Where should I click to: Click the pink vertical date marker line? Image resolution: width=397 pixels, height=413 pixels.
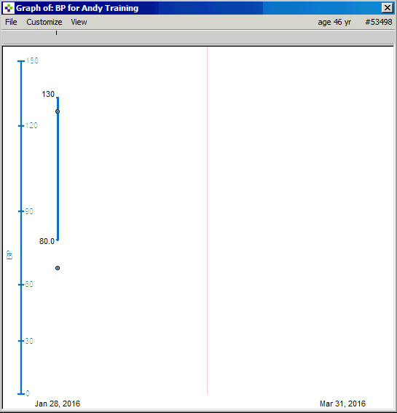(208, 221)
